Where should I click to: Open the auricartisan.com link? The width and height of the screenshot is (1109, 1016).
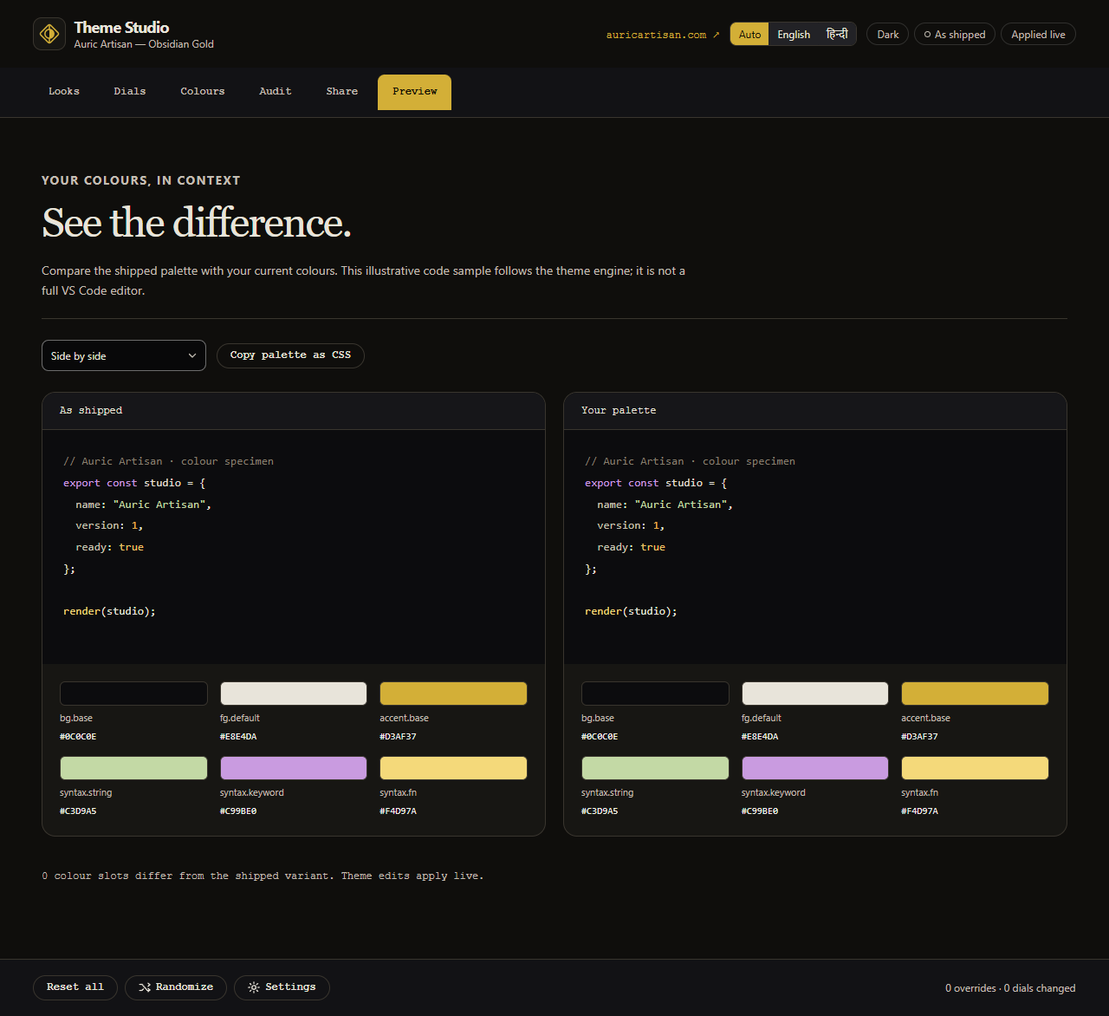663,35
